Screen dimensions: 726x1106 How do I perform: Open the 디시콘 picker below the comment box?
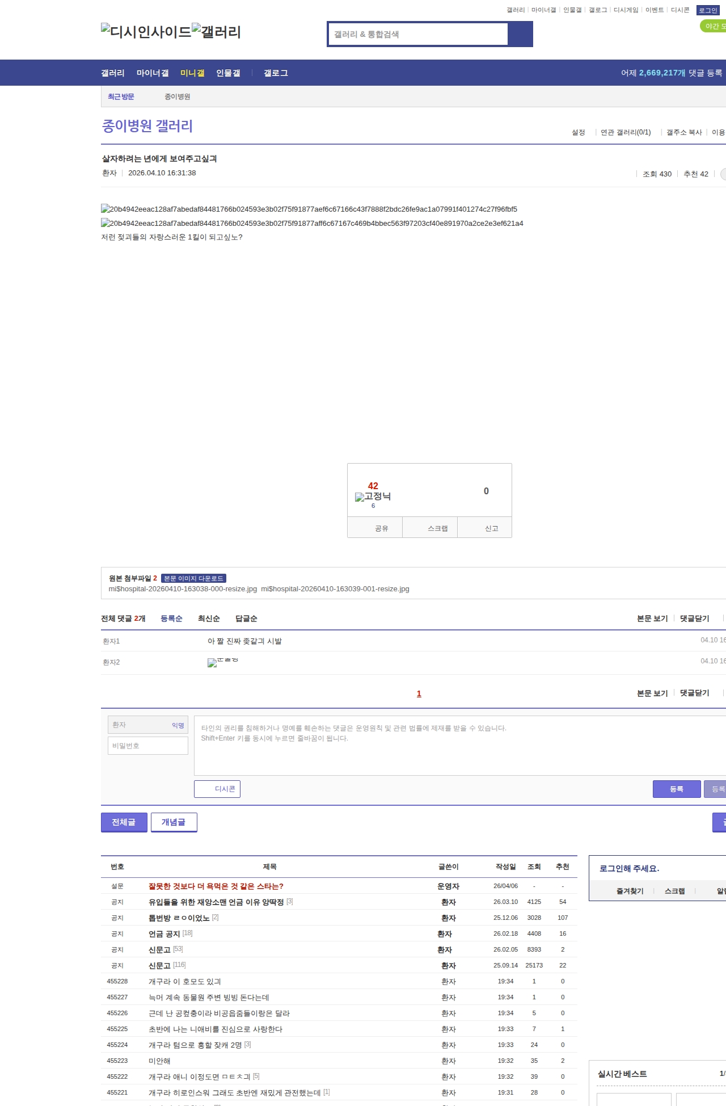pyautogui.click(x=217, y=789)
